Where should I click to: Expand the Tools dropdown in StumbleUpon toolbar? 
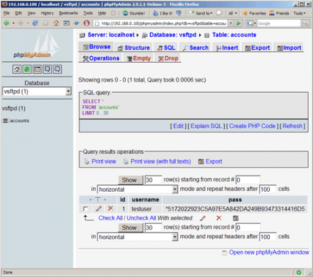(x=299, y=13)
